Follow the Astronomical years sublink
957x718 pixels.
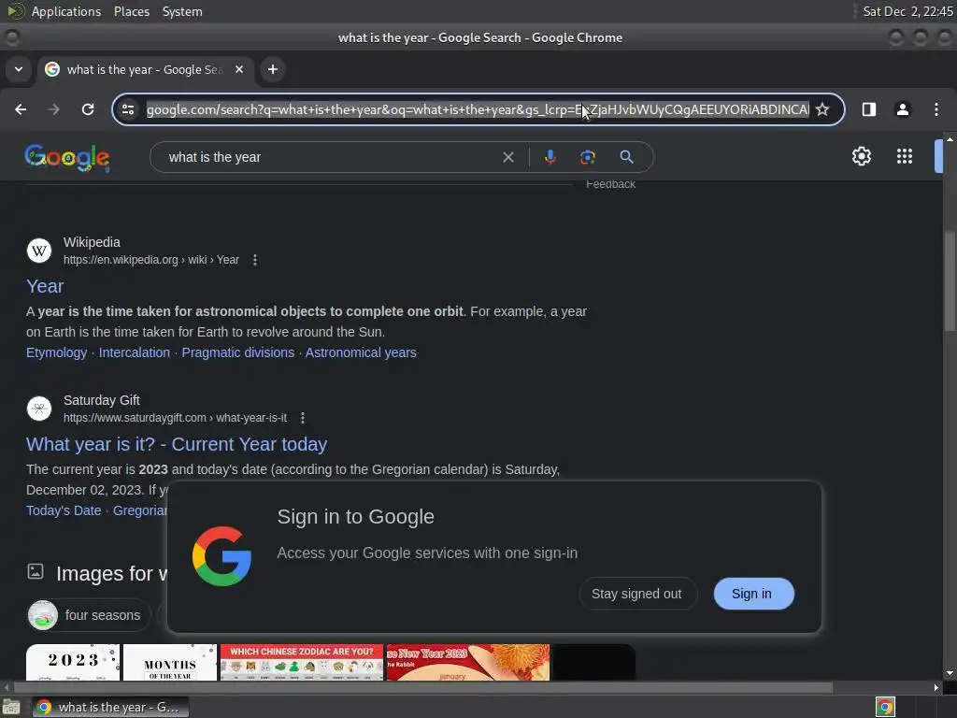(361, 352)
